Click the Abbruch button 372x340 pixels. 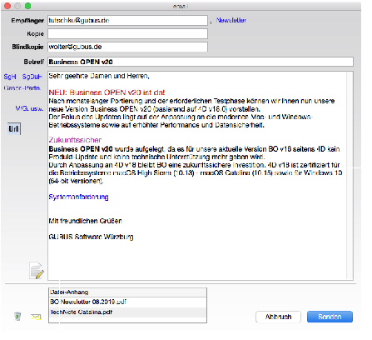point(278,317)
